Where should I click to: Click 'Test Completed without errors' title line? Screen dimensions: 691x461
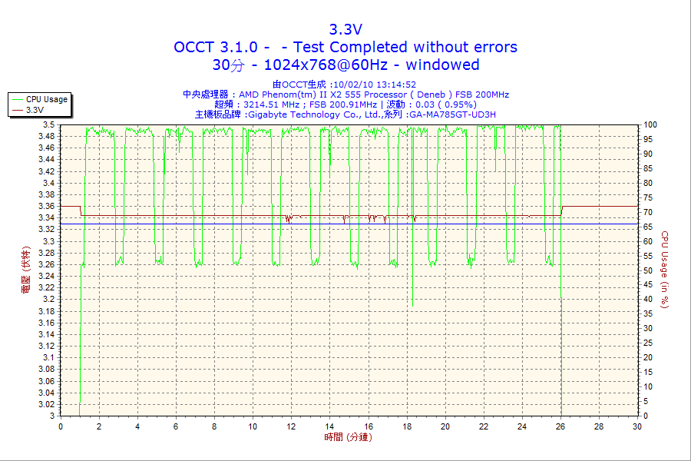405,47
